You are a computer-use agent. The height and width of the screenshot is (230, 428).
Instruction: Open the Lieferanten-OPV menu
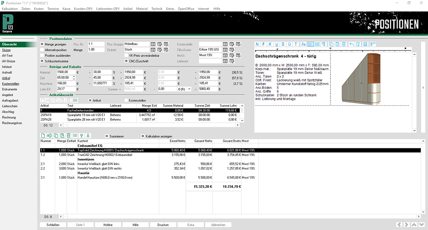[x=108, y=9]
